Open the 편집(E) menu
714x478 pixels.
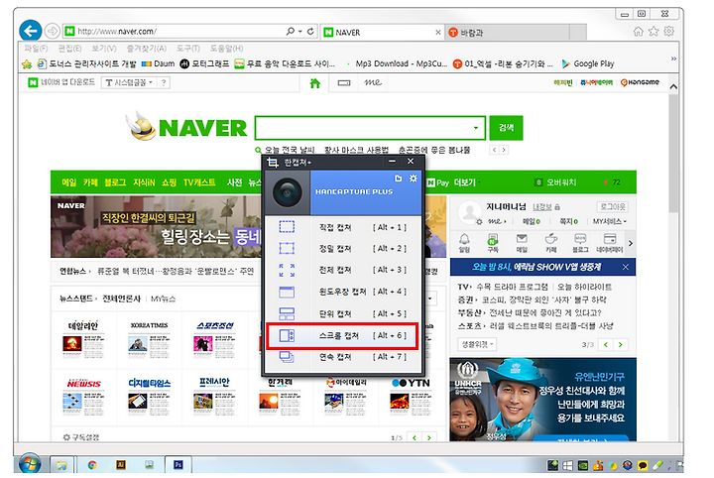click(x=69, y=49)
